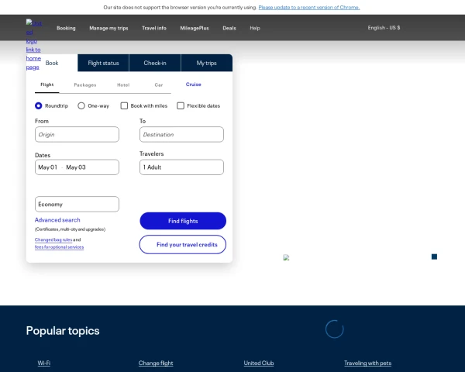Image resolution: width=465 pixels, height=372 pixels.
Task: Select the One-way trip option
Action: pos(81,105)
